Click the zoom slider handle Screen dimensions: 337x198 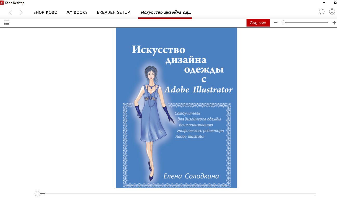click(x=283, y=23)
